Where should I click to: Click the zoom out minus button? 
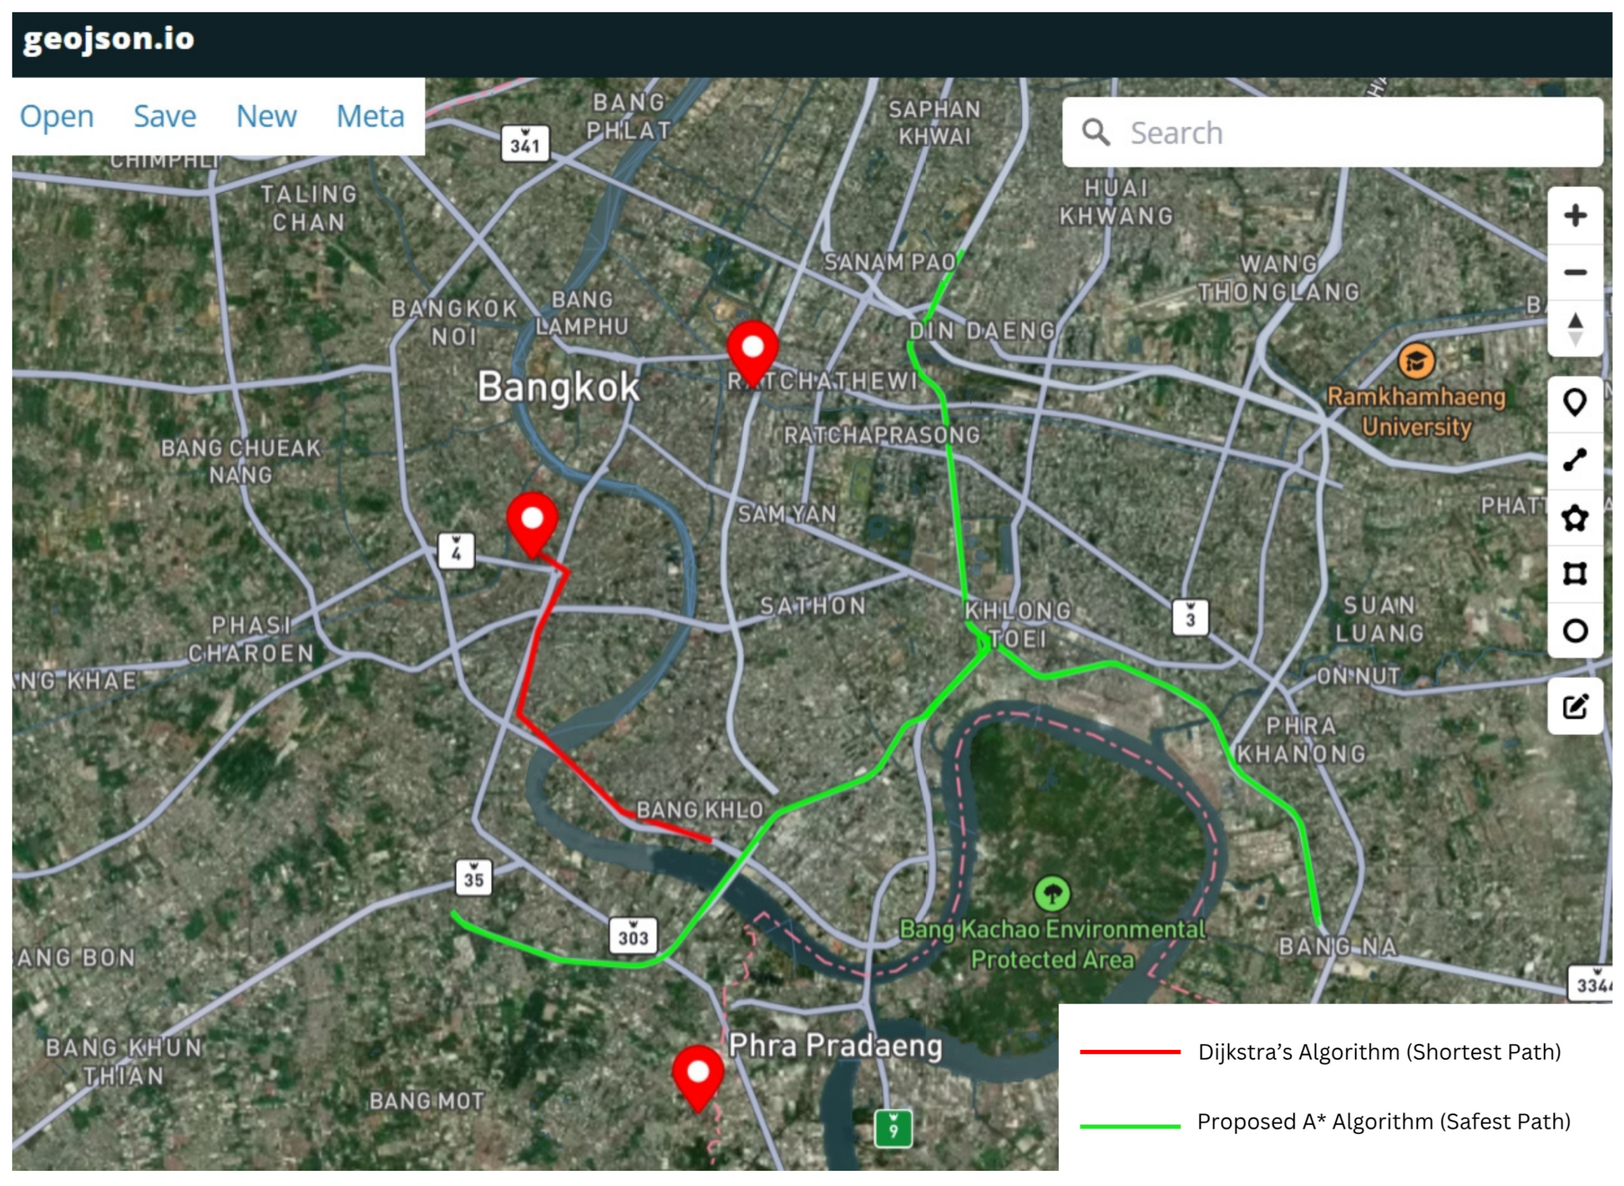click(x=1575, y=272)
